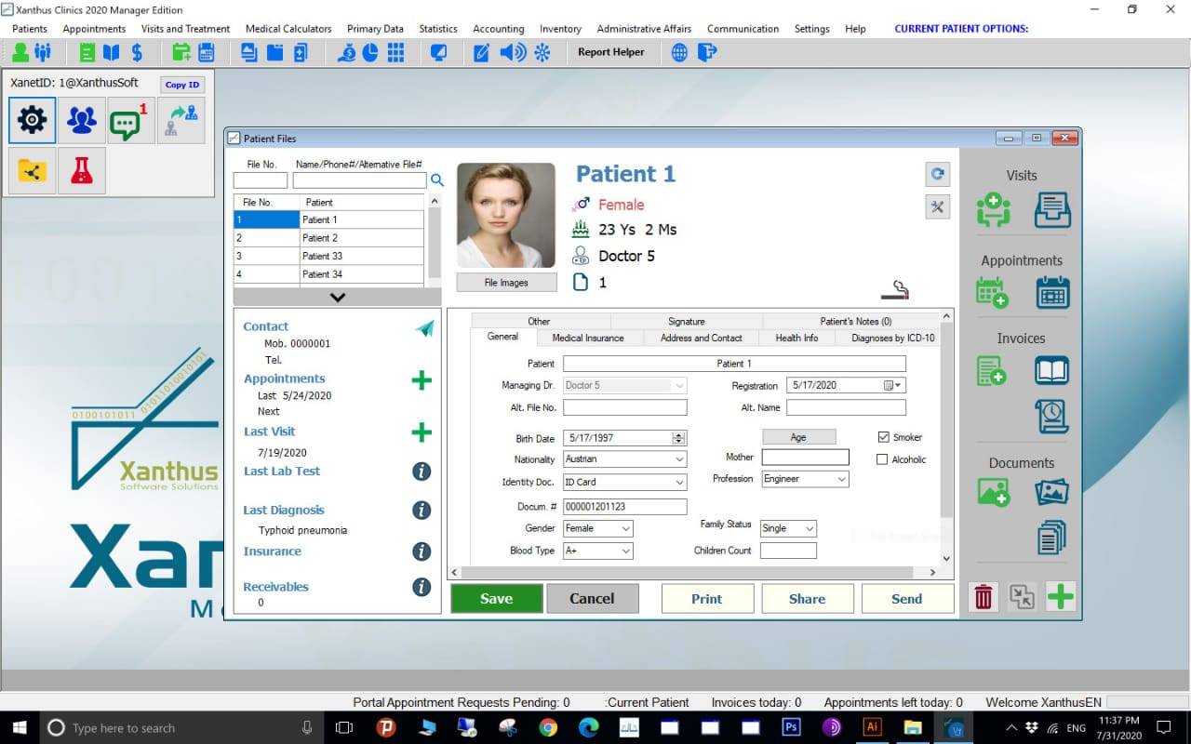Image resolution: width=1191 pixels, height=744 pixels.
Task: Open the Nationality dropdown
Action: coord(679,459)
